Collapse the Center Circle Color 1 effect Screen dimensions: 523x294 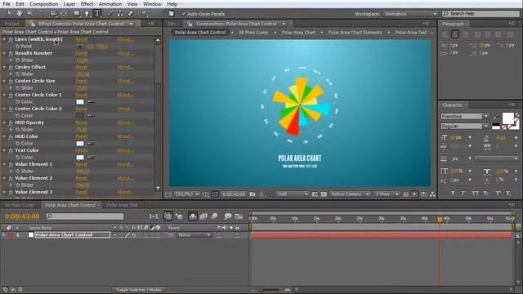point(4,95)
